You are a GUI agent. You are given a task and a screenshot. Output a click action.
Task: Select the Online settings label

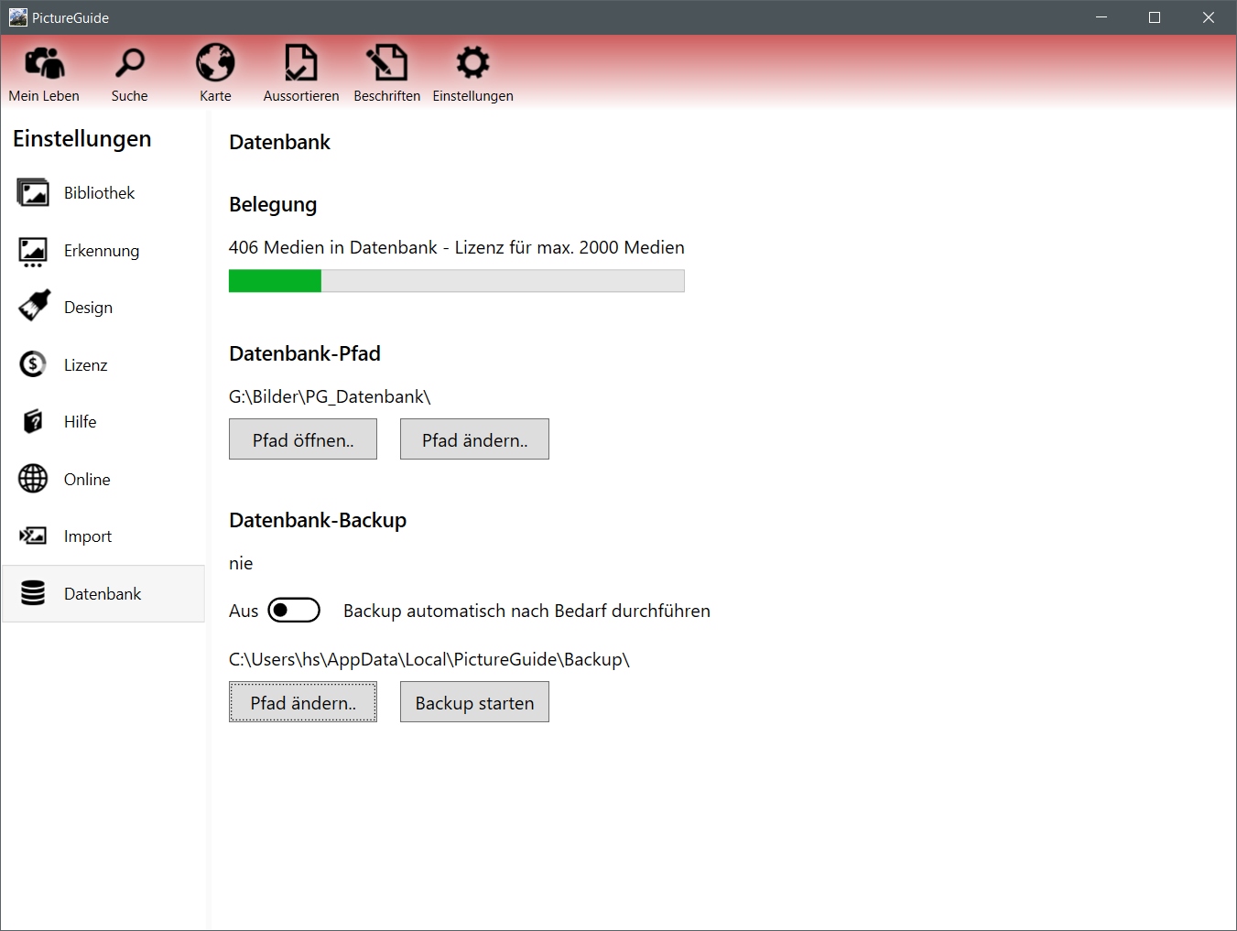pos(87,480)
